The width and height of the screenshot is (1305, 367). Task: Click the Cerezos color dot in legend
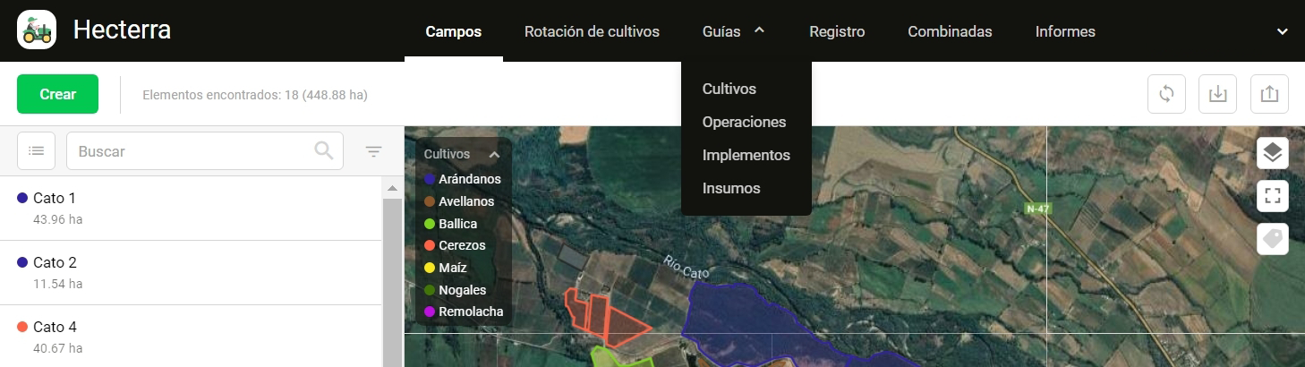point(430,245)
